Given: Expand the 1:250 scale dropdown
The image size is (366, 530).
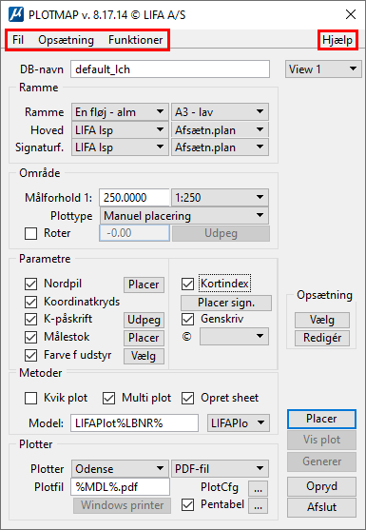Looking at the screenshot, I should pos(221,198).
